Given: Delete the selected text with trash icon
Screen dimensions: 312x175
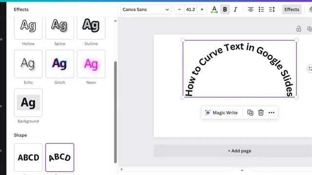Looking at the screenshot, I should click(x=261, y=113).
